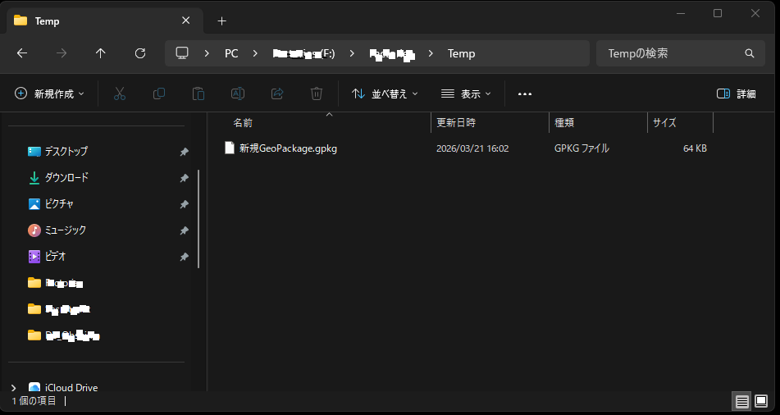
Task: Open the 新規作成 dropdown menu
Action: (x=49, y=93)
